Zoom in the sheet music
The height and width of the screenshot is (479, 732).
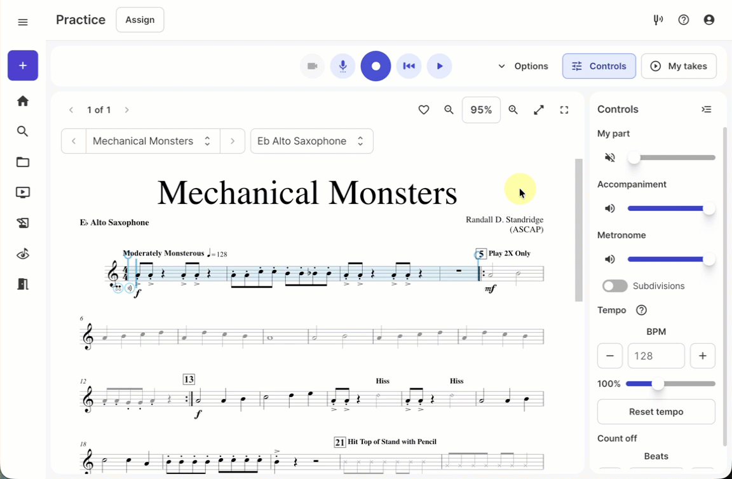513,110
